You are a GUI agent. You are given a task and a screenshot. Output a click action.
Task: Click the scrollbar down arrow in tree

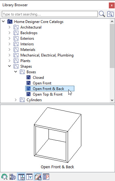tap(112, 100)
